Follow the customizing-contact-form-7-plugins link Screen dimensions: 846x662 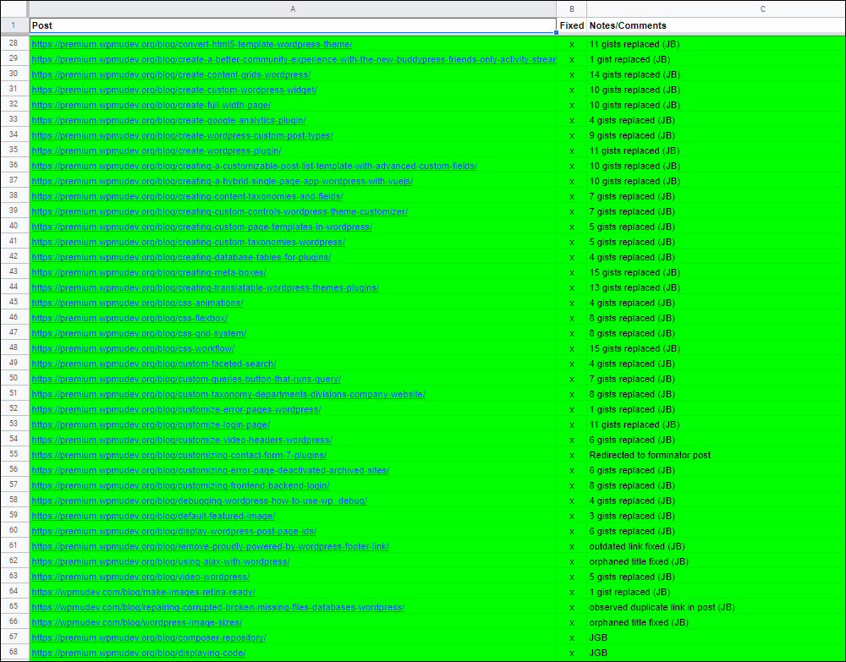(179, 455)
